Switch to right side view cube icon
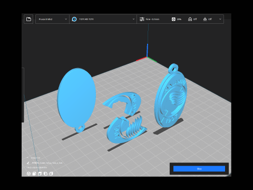This screenshot has width=253, height=190. [51, 174]
